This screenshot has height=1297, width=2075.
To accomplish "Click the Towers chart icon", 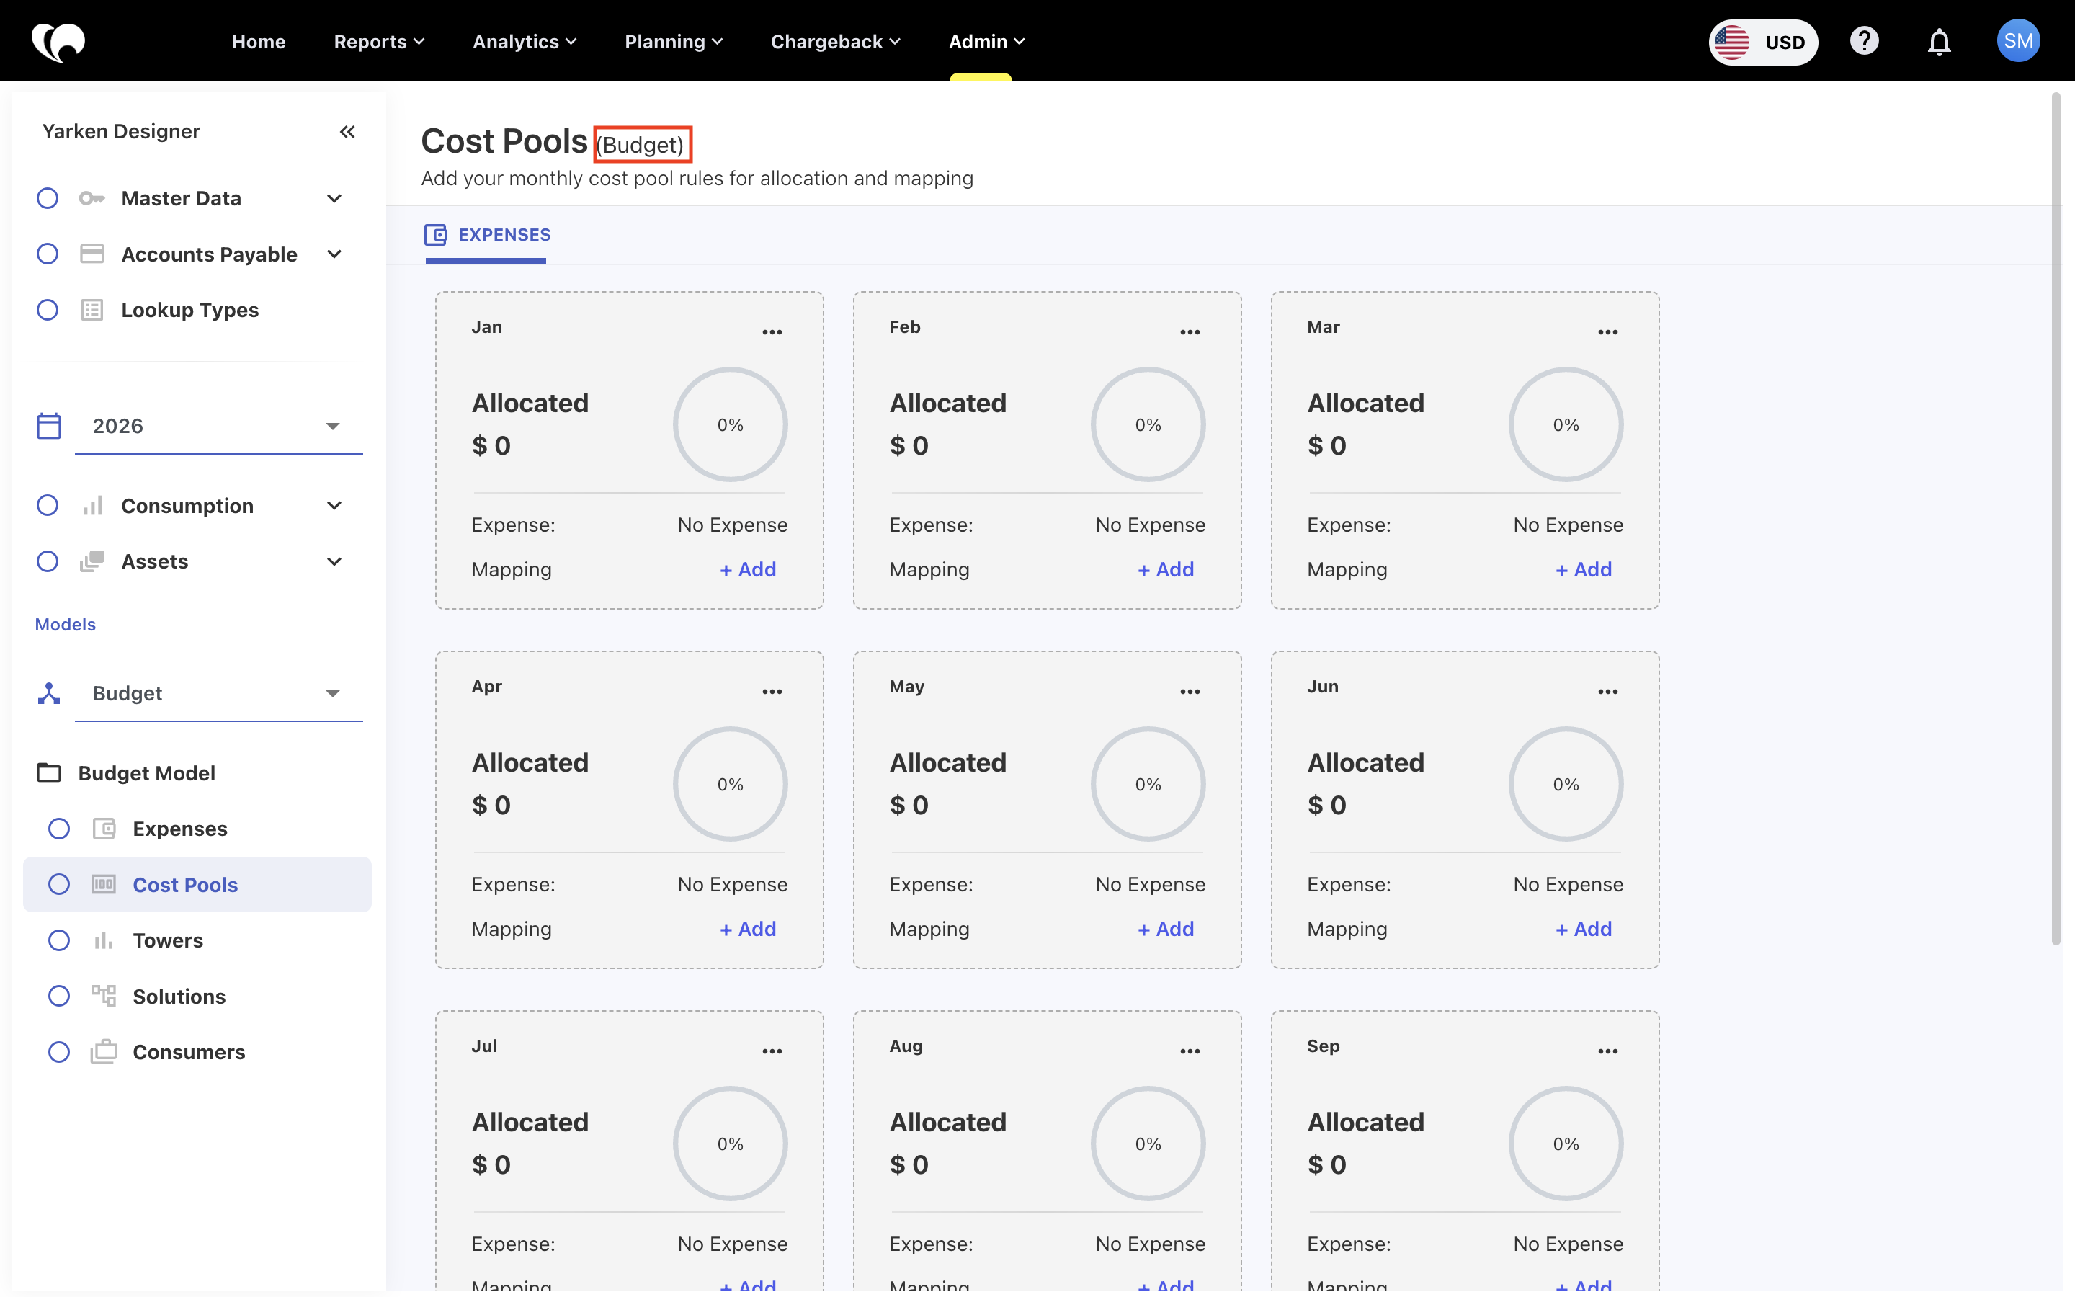I will [x=104, y=940].
